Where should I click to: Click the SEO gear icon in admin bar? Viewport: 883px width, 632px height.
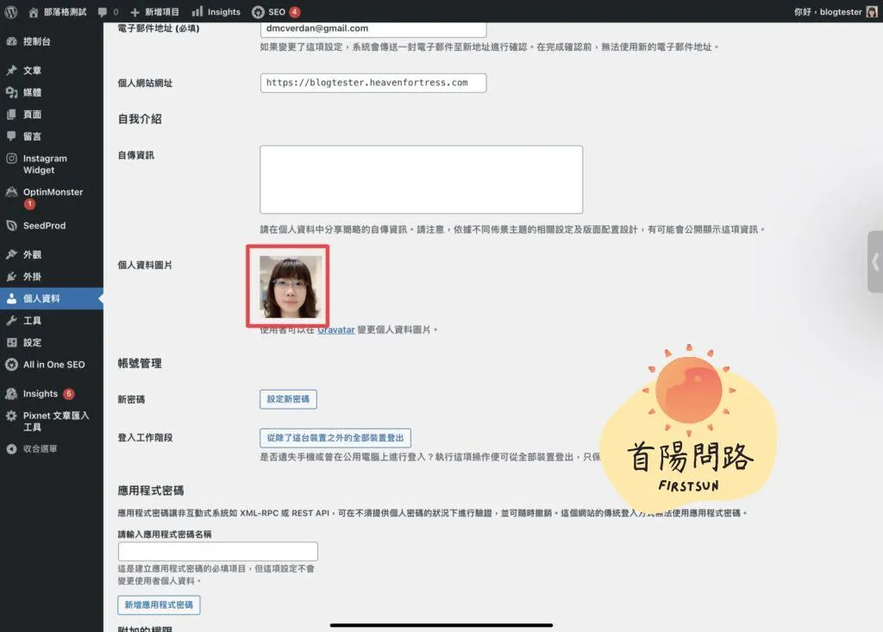click(258, 12)
